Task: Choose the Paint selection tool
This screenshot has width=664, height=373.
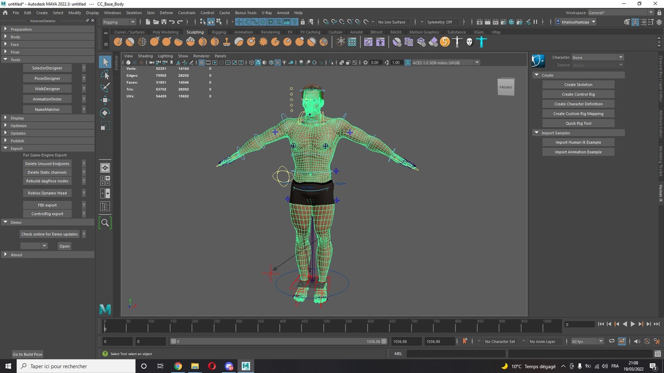Action: (x=105, y=87)
